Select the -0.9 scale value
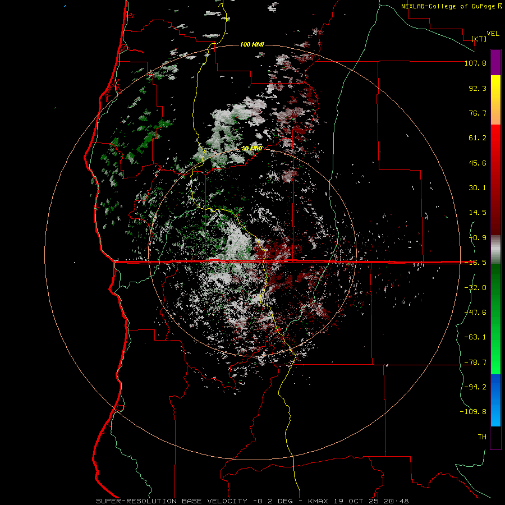Viewport: 505px width, 505px height. (478, 238)
